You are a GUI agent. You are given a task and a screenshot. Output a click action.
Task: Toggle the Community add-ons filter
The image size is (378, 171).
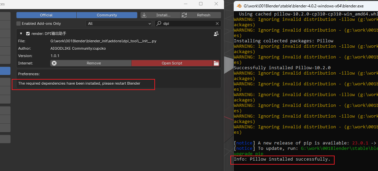tap(107, 15)
